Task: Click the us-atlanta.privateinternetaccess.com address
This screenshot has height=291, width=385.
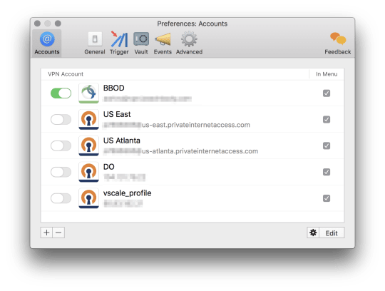Action: pos(200,151)
